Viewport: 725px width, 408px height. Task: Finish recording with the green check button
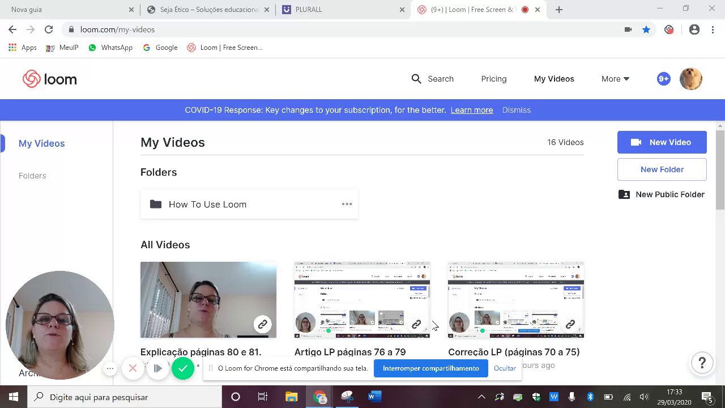tap(183, 368)
